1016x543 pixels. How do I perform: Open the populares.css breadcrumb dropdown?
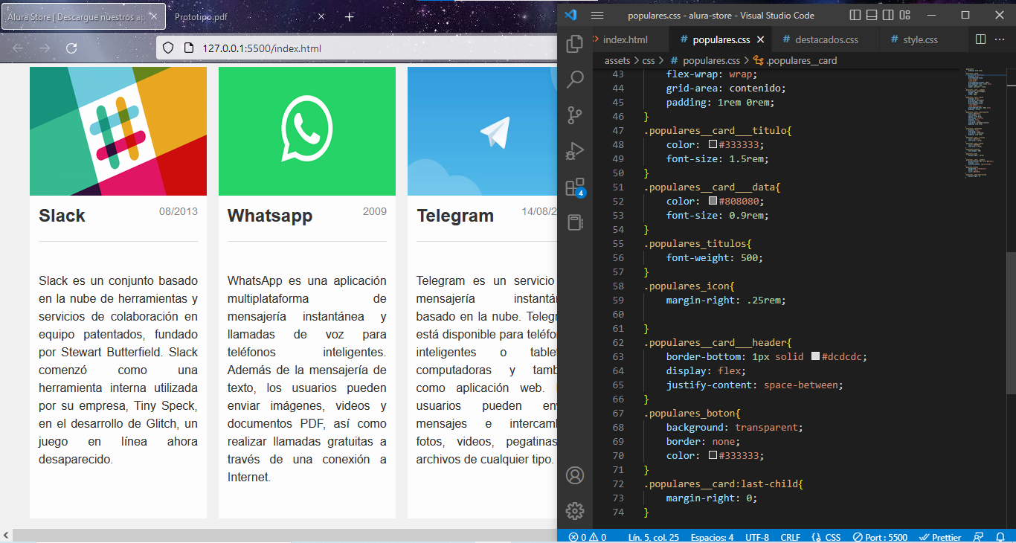point(705,61)
